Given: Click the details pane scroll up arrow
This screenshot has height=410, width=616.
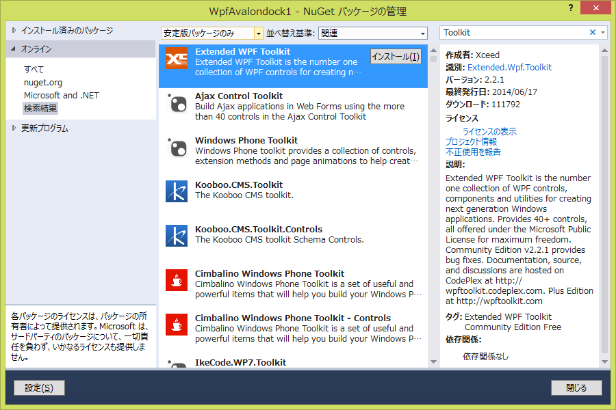Looking at the screenshot, I should (x=604, y=50).
